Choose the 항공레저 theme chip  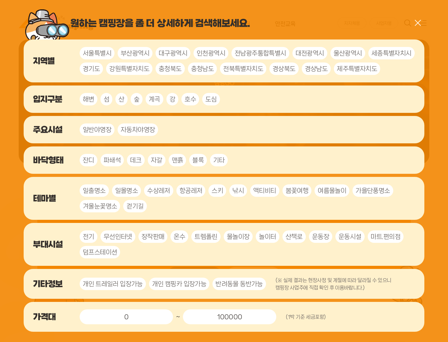click(x=191, y=191)
